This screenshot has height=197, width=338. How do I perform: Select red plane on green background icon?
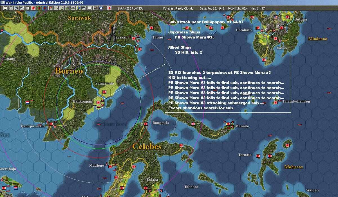pos(39,8)
